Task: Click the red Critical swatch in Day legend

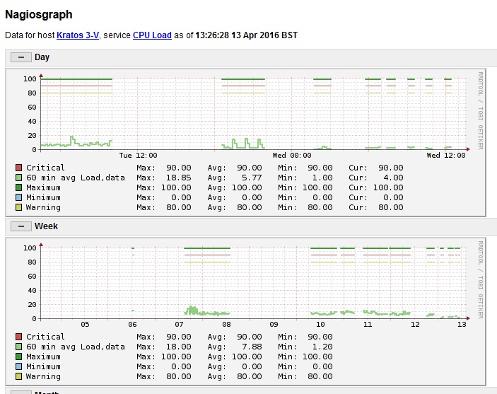Action: (x=18, y=168)
